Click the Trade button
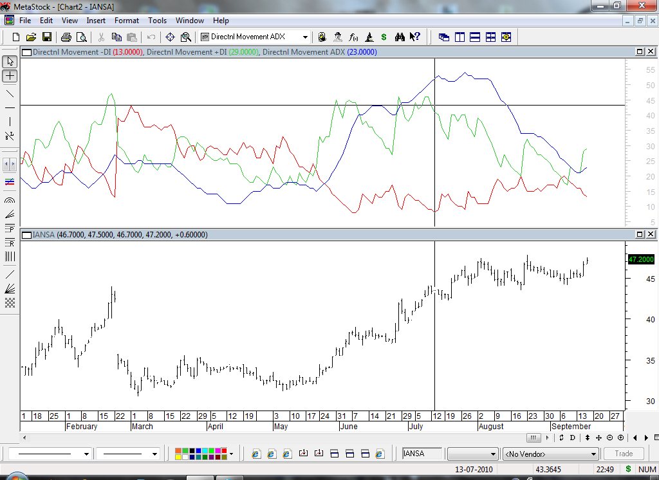 tap(624, 454)
